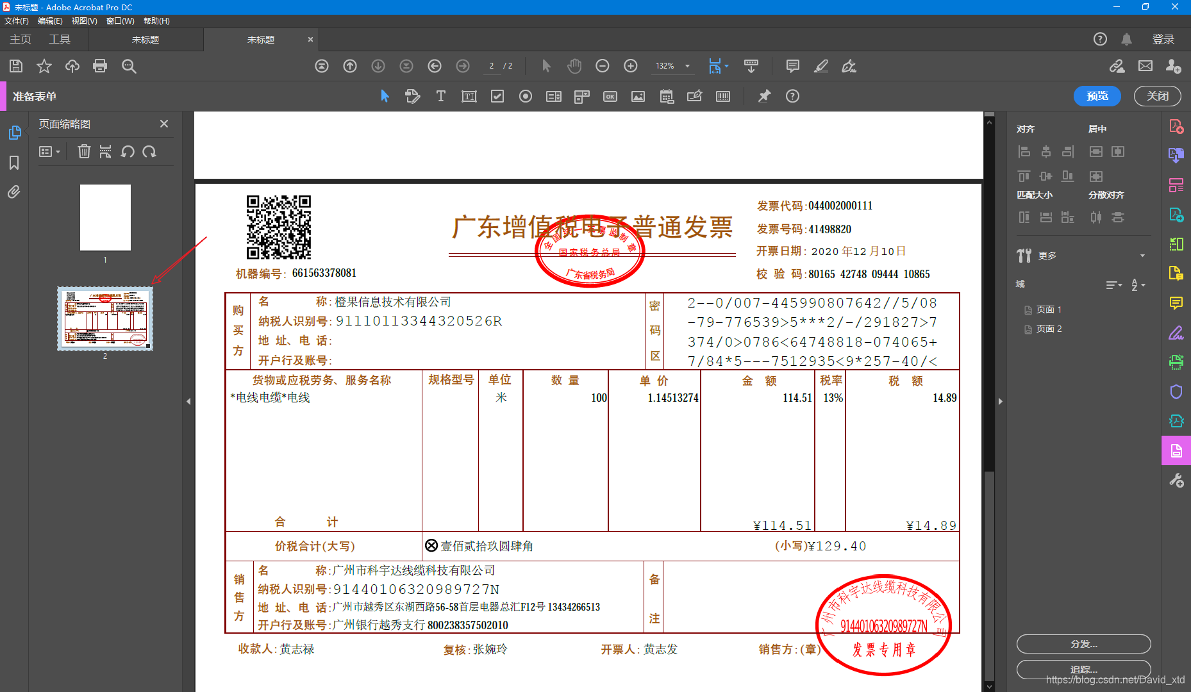Viewport: 1191px width, 692px height.
Task: Select the Barcode field tool
Action: click(722, 96)
